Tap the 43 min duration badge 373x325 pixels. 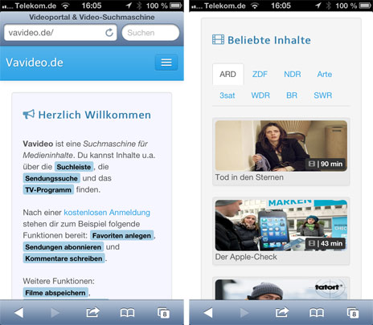(x=326, y=243)
